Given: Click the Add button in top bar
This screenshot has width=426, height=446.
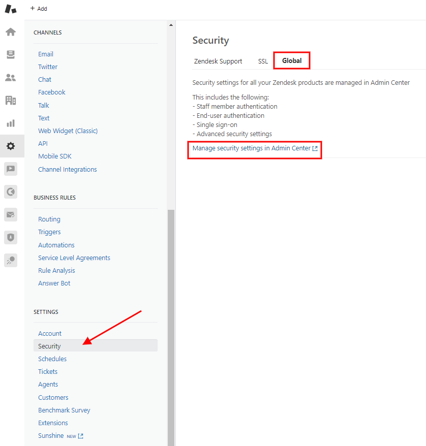Looking at the screenshot, I should (39, 9).
